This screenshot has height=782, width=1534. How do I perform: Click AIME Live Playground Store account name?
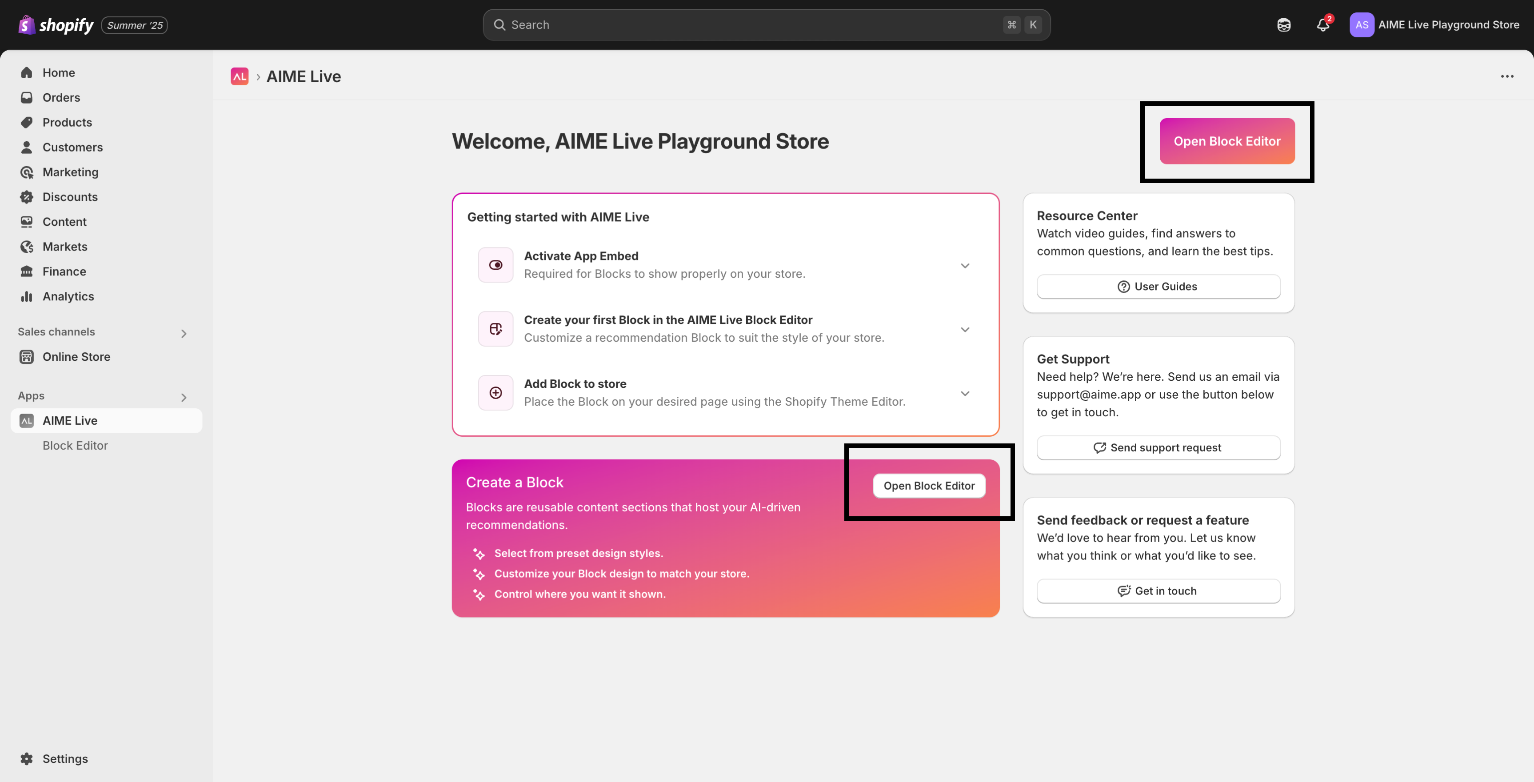tap(1448, 25)
